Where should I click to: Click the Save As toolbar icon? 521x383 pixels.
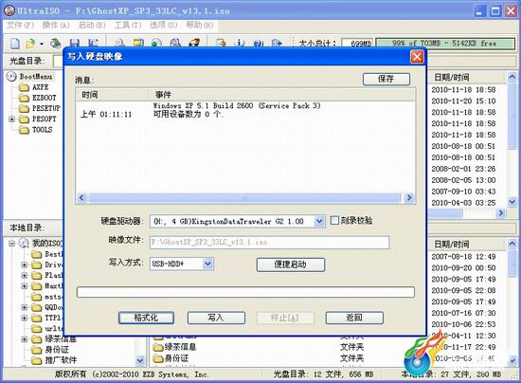(93, 43)
